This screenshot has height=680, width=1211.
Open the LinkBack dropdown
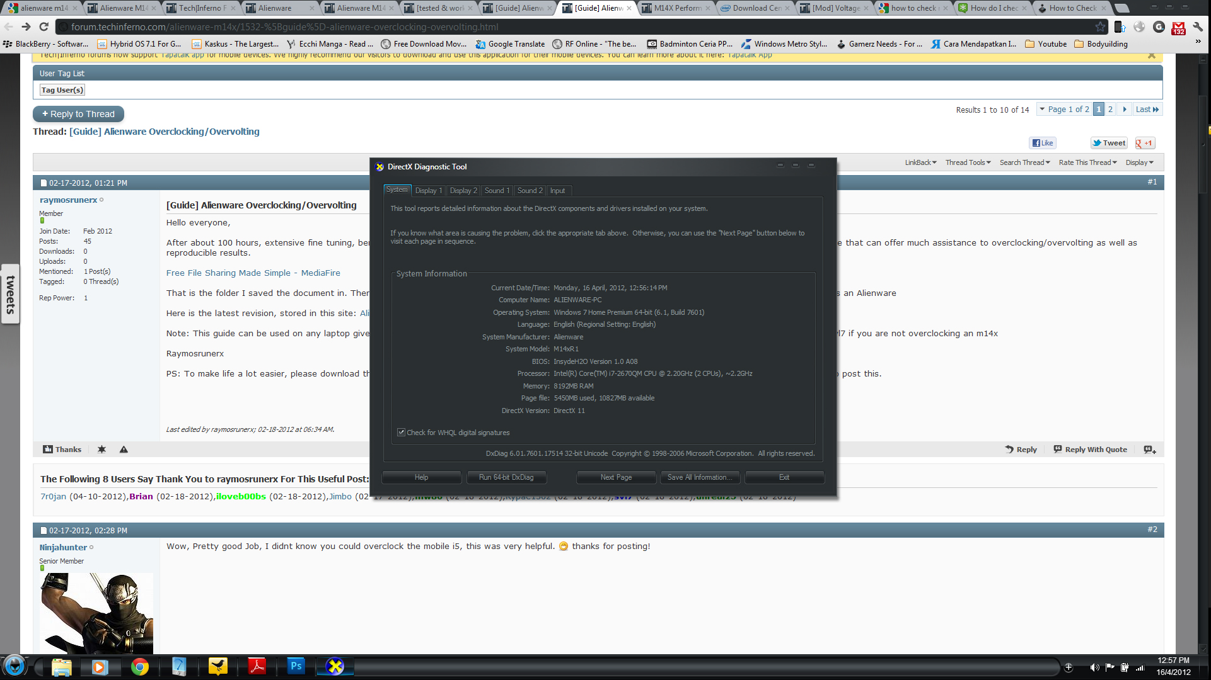point(920,162)
